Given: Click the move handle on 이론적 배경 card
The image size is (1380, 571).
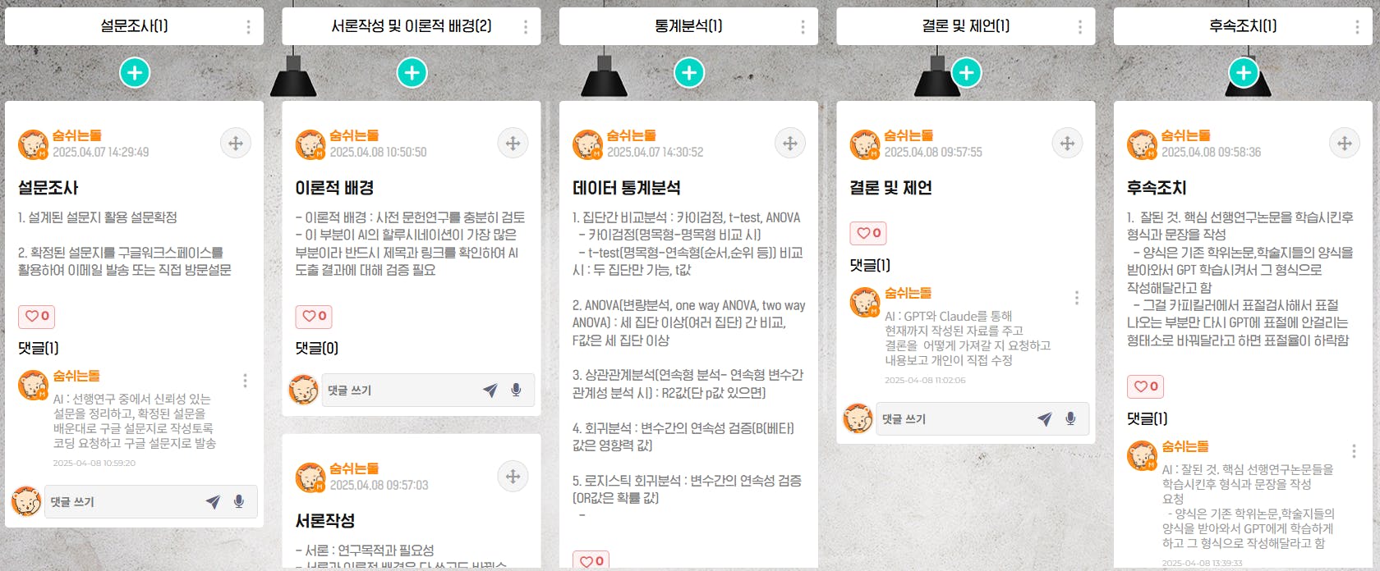Looking at the screenshot, I should (513, 144).
